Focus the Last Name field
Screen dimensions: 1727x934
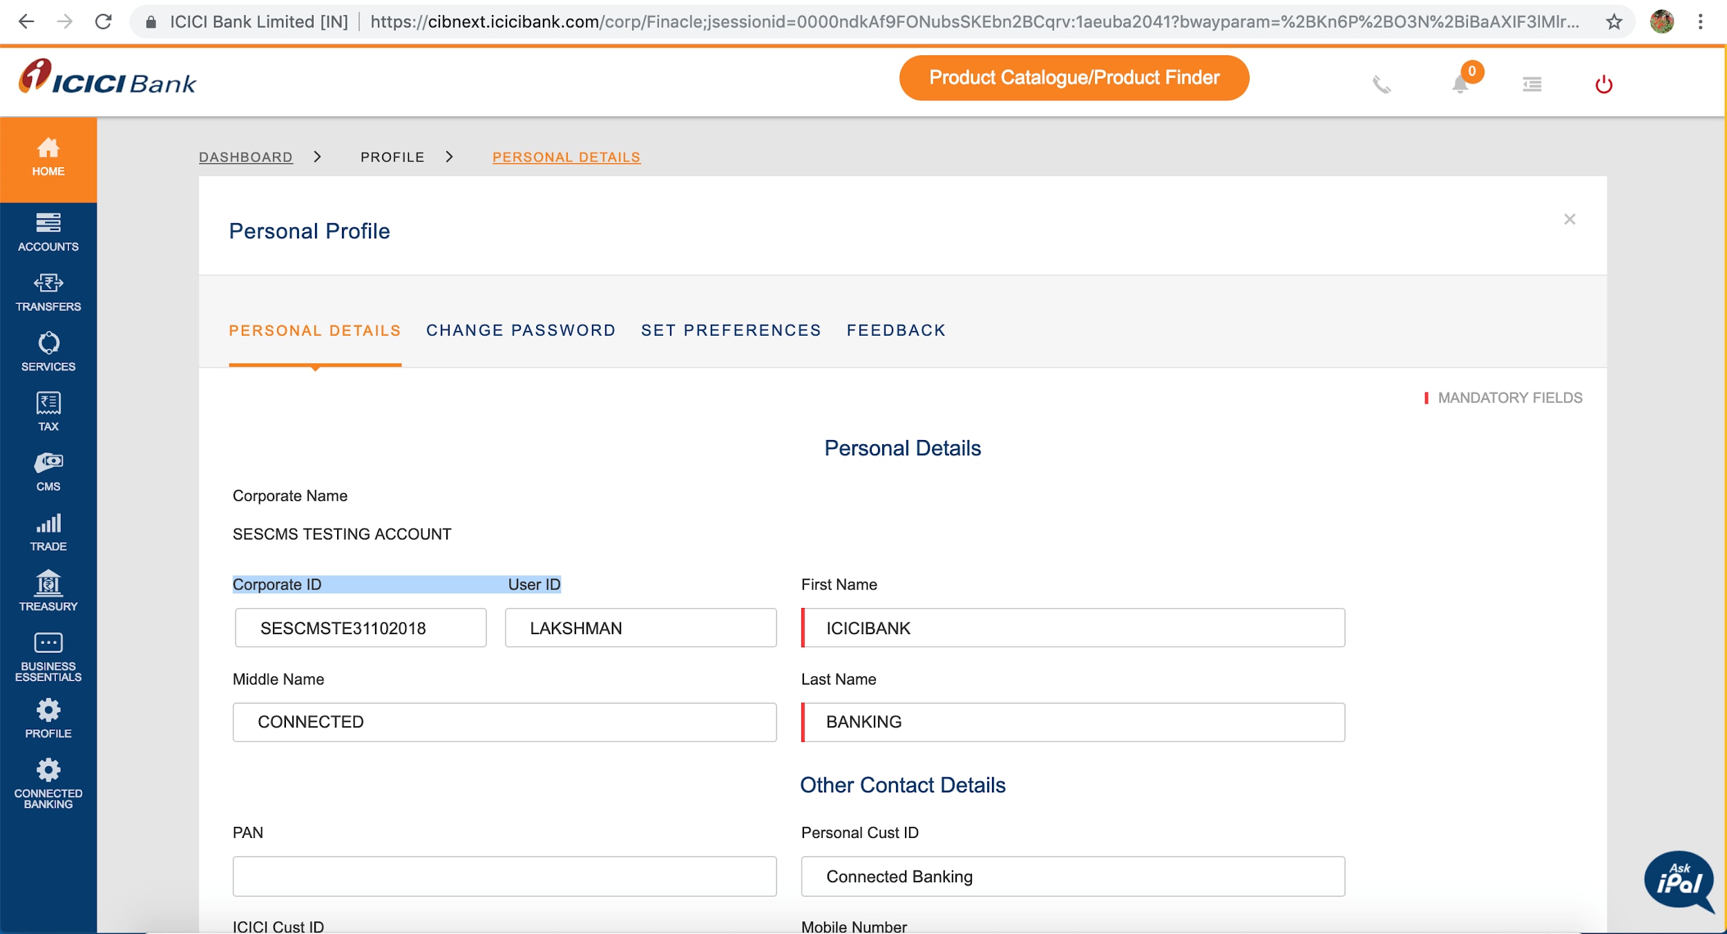pyautogui.click(x=1073, y=722)
